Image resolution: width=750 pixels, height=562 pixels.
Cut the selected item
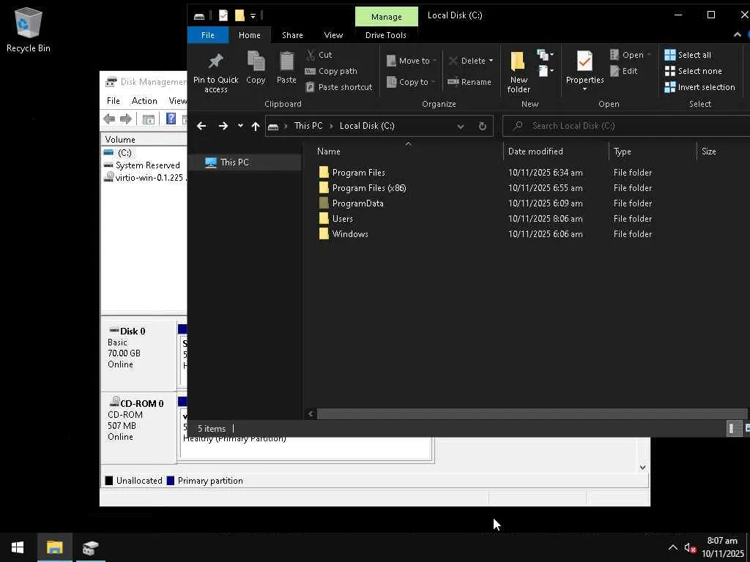tap(319, 54)
